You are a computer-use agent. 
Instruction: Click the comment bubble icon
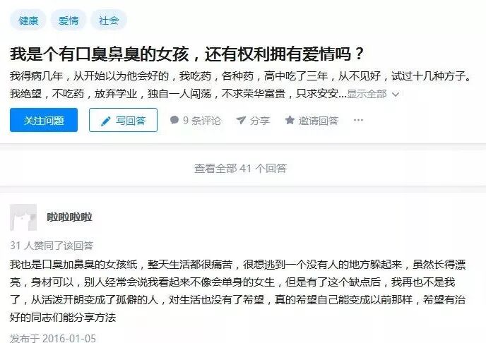tap(174, 120)
